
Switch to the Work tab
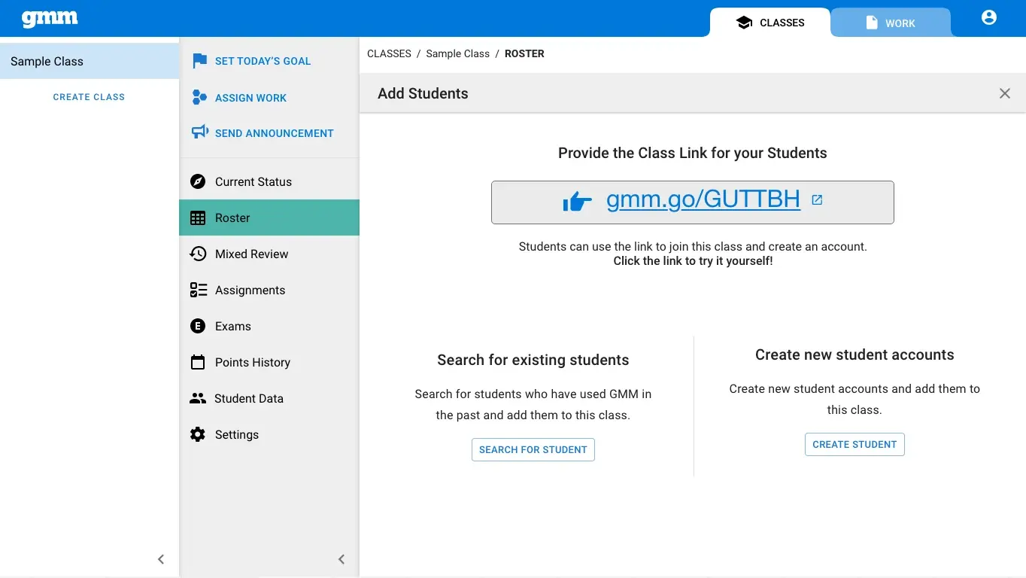click(x=891, y=23)
